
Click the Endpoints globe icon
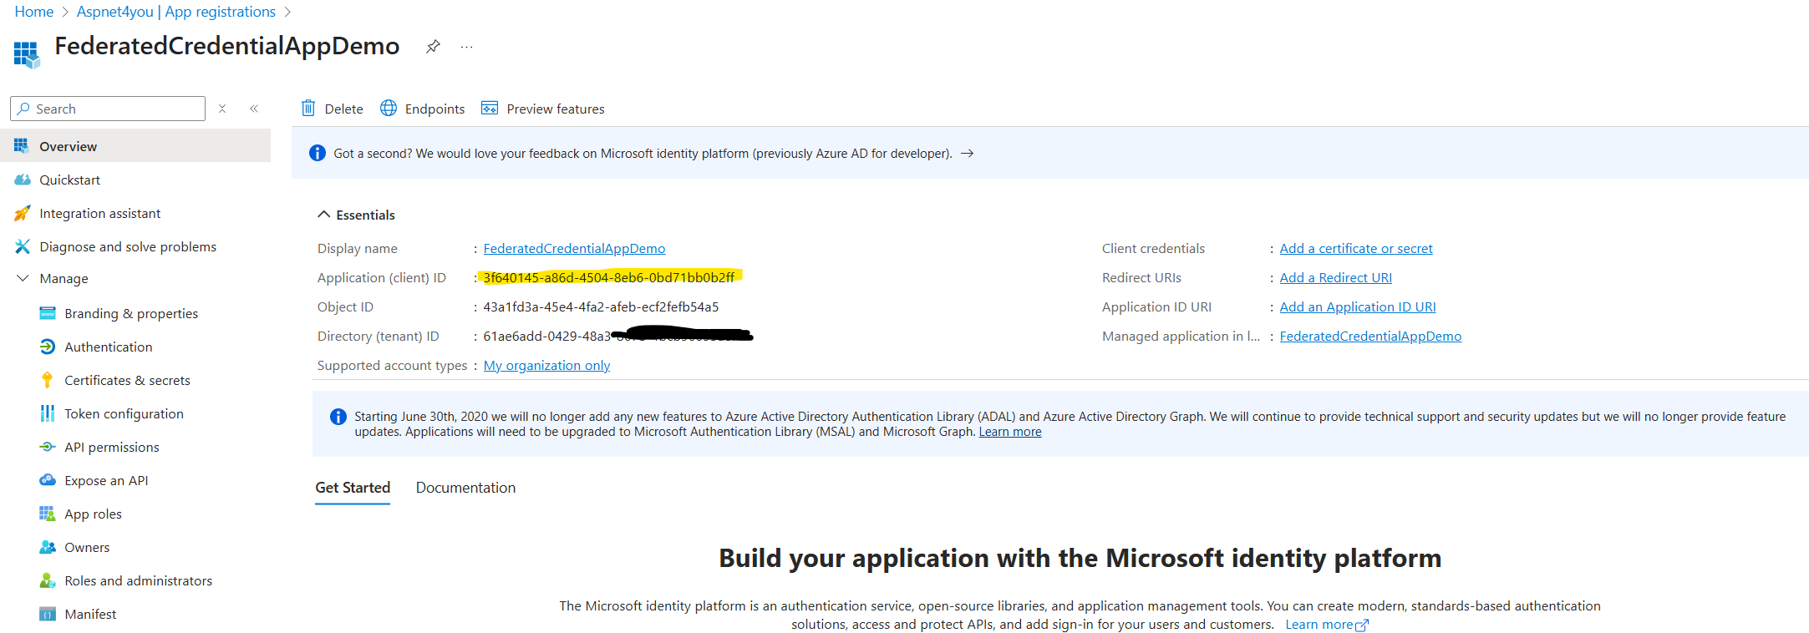pos(389,109)
